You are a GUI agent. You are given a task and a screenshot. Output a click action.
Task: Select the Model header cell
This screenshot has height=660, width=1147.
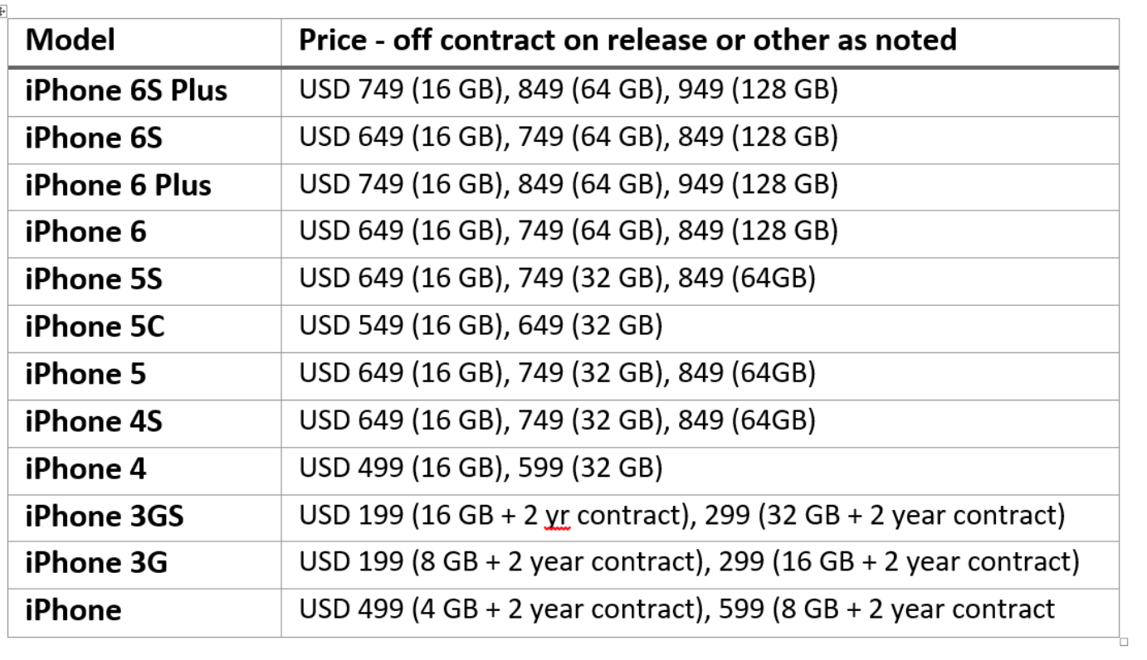point(144,42)
